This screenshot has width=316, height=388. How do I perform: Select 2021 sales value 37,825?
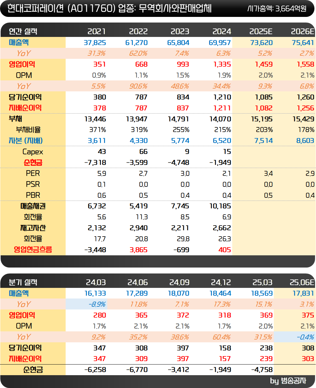[x=95, y=43]
